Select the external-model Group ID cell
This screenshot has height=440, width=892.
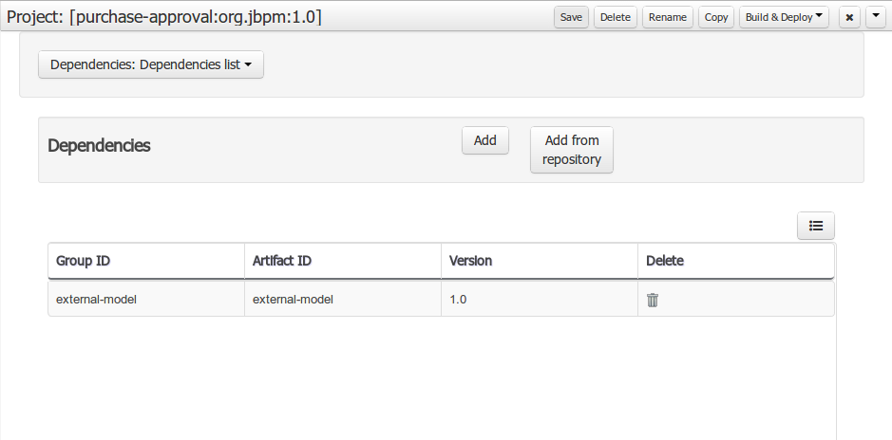(x=96, y=300)
